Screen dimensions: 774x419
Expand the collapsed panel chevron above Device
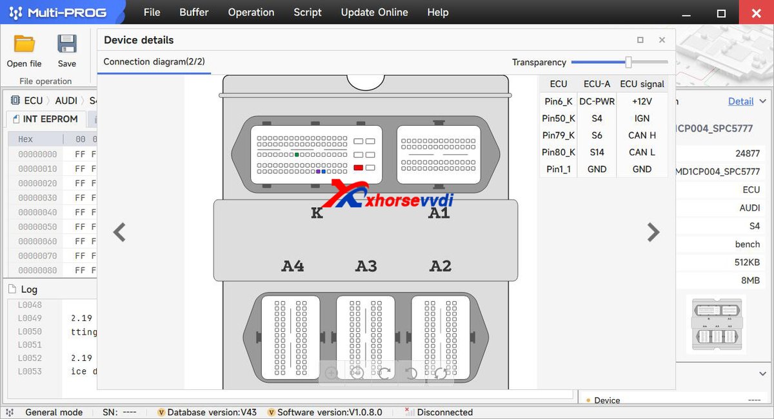pos(762,373)
